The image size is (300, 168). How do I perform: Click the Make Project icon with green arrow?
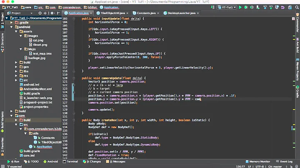212,7
